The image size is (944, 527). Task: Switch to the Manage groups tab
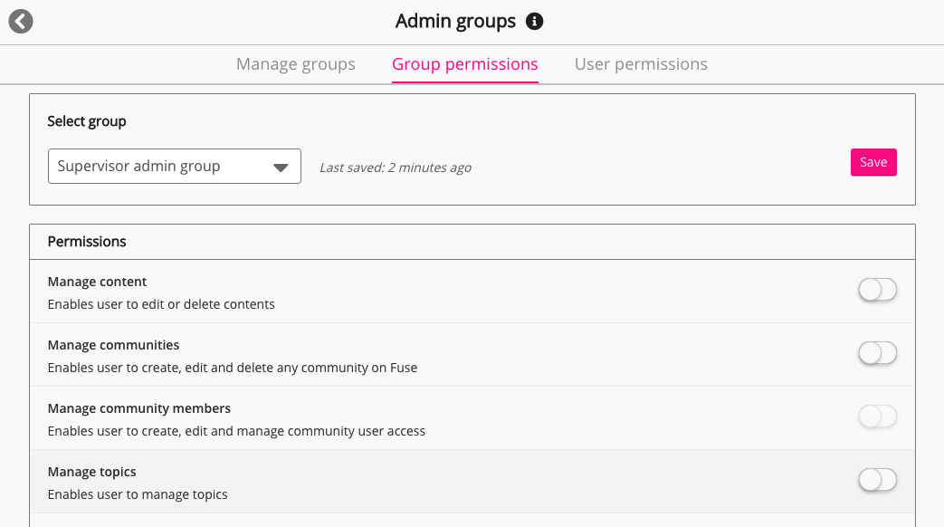295,64
